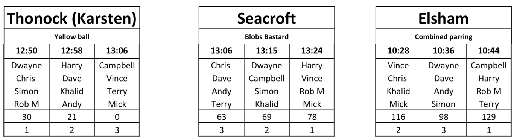Click the Yellow ball format cell
The height and width of the screenshot is (139, 514).
pyautogui.click(x=71, y=38)
